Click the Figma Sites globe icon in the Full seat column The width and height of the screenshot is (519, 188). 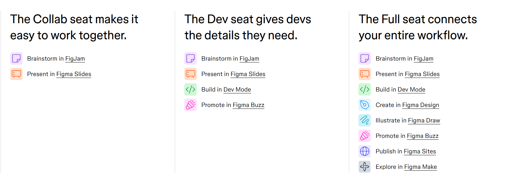coord(365,151)
